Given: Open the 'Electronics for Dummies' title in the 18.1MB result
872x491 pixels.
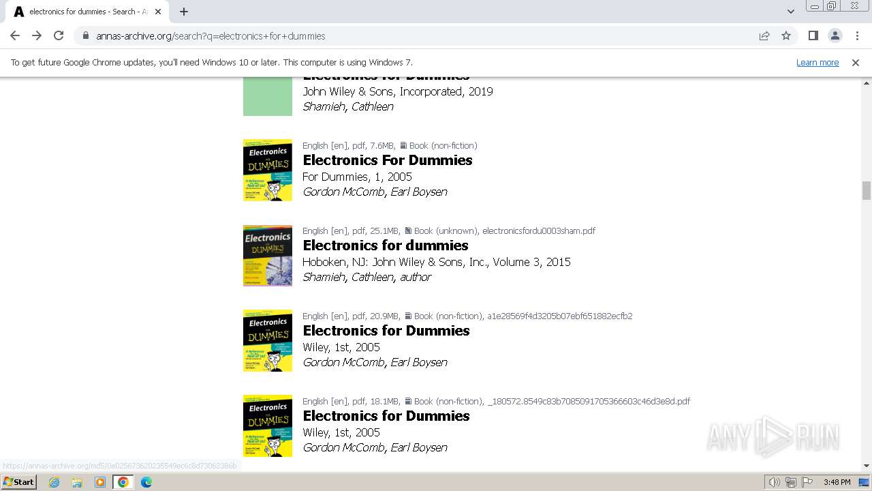Looking at the screenshot, I should [386, 416].
